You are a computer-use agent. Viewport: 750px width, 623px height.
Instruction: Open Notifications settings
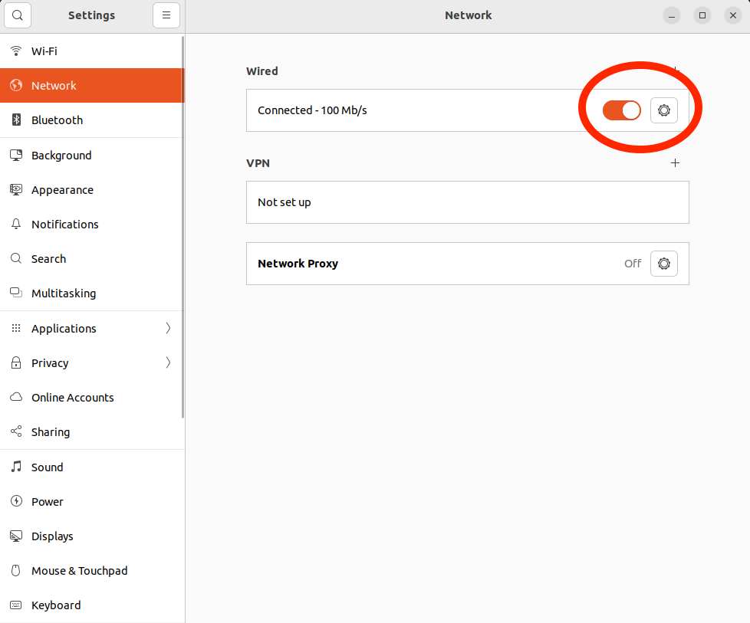[91, 224]
